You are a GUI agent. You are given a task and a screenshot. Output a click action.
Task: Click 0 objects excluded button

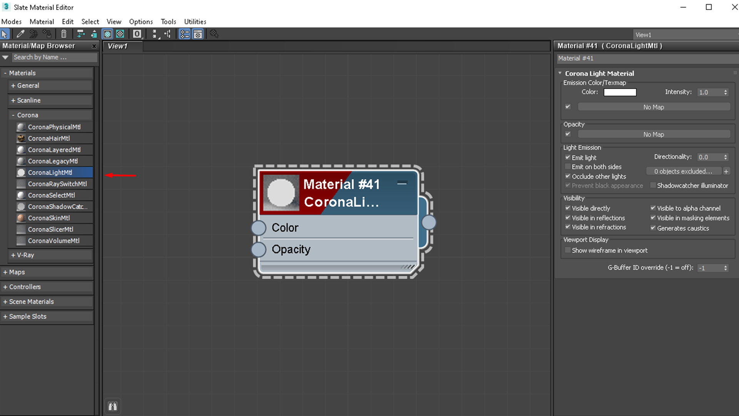pos(683,171)
